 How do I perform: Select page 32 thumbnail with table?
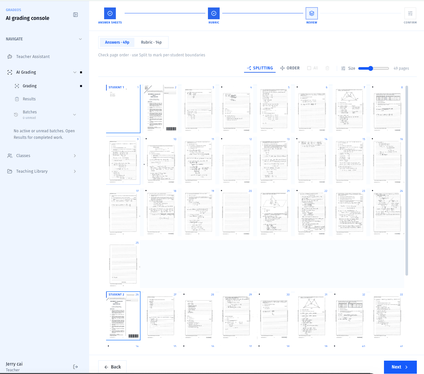pyautogui.click(x=349, y=316)
